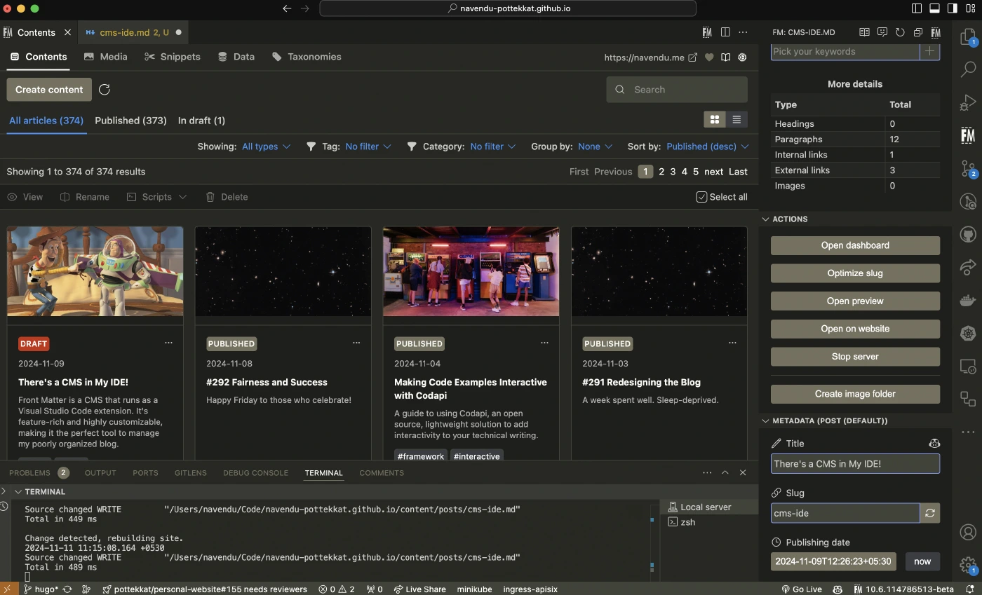
Task: Open the Run and Debug view
Action: point(968,102)
